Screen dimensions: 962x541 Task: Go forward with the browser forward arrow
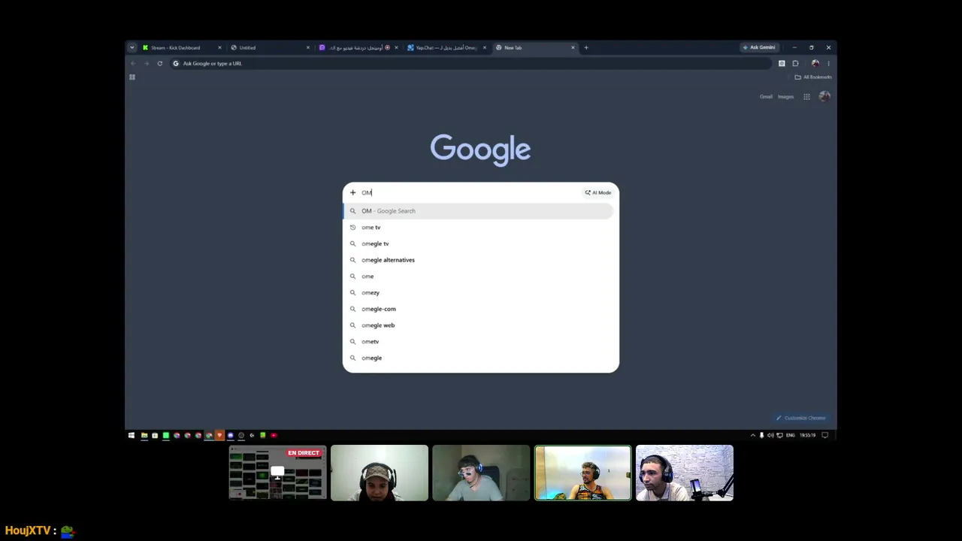pos(147,63)
